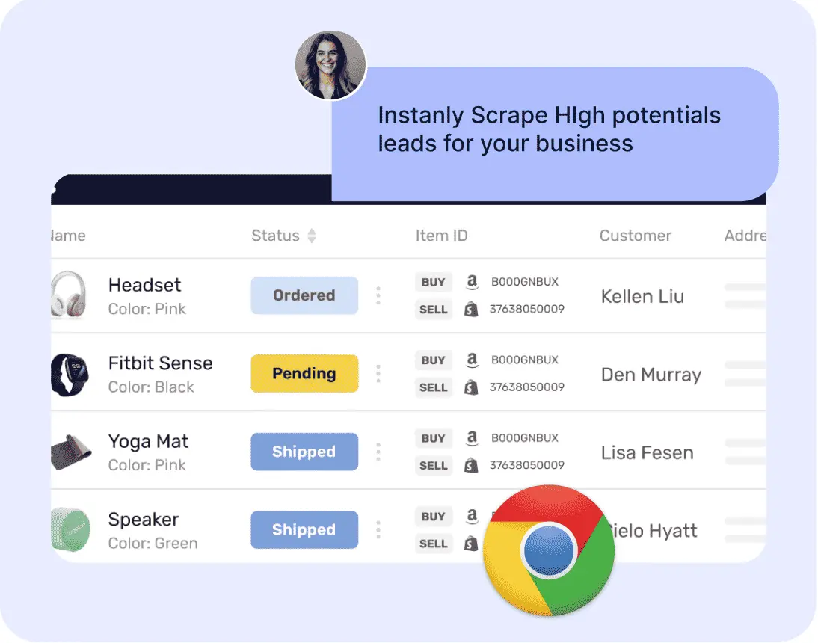
Task: Click the Amazon icon in the Speaker row
Action: point(472,517)
